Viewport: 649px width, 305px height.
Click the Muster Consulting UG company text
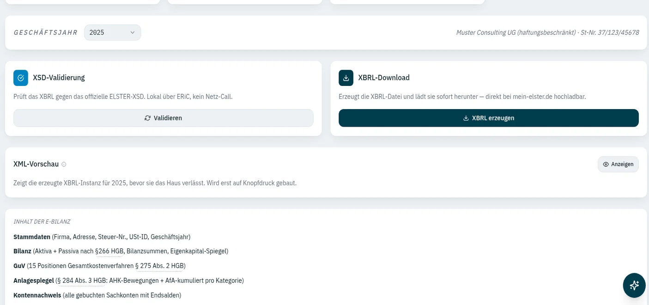pos(547,32)
